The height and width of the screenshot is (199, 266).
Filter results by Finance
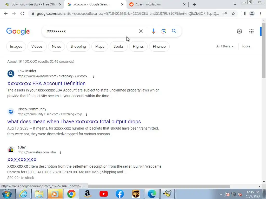[x=159, y=46]
